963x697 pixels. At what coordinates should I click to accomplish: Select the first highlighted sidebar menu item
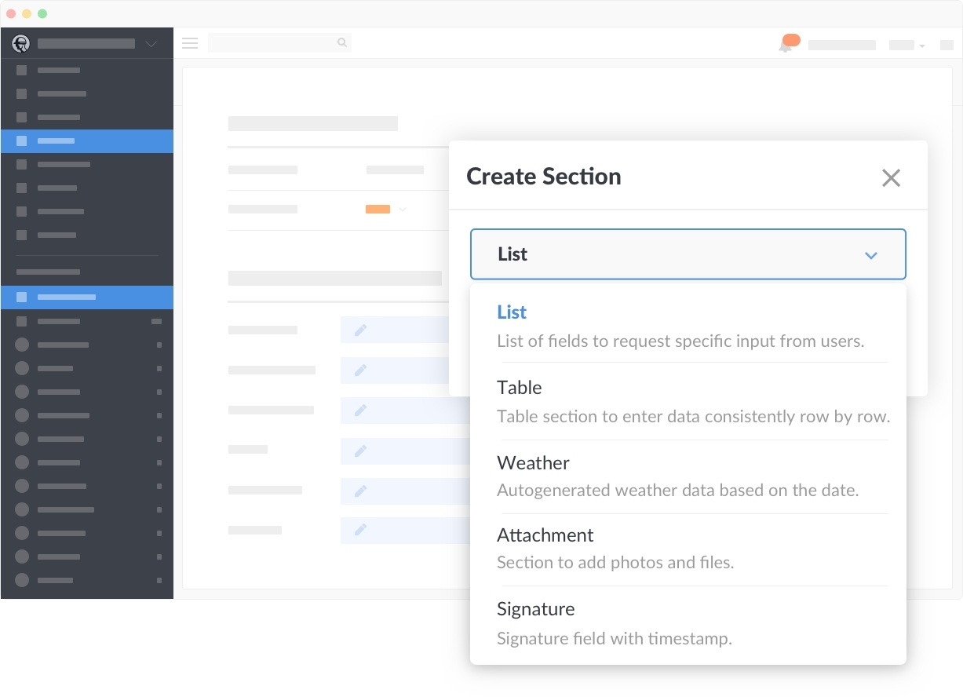86,140
